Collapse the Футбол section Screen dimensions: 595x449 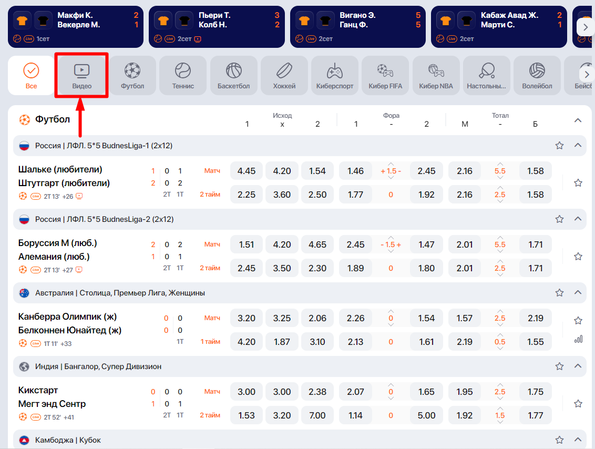point(578,120)
